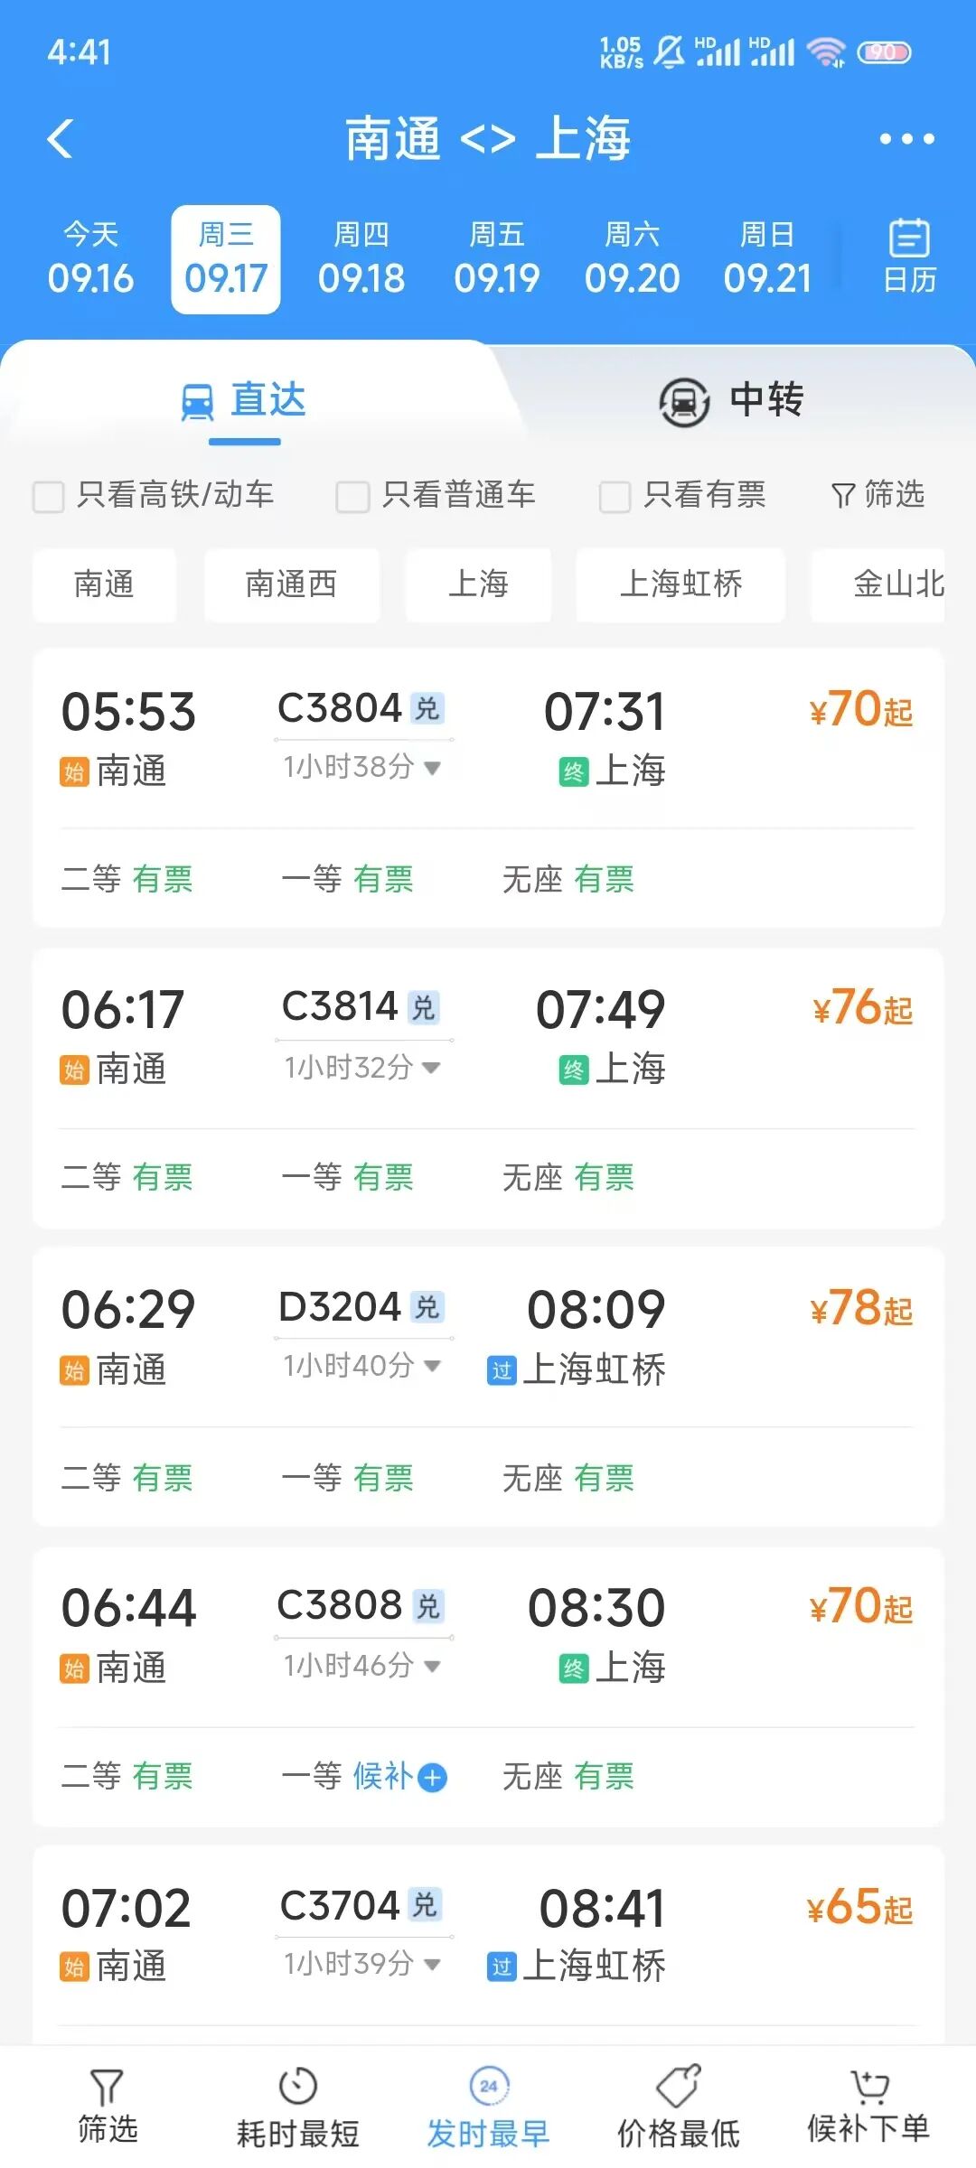Open top-right 筛选 filter button
976x2168 pixels.
point(877,495)
